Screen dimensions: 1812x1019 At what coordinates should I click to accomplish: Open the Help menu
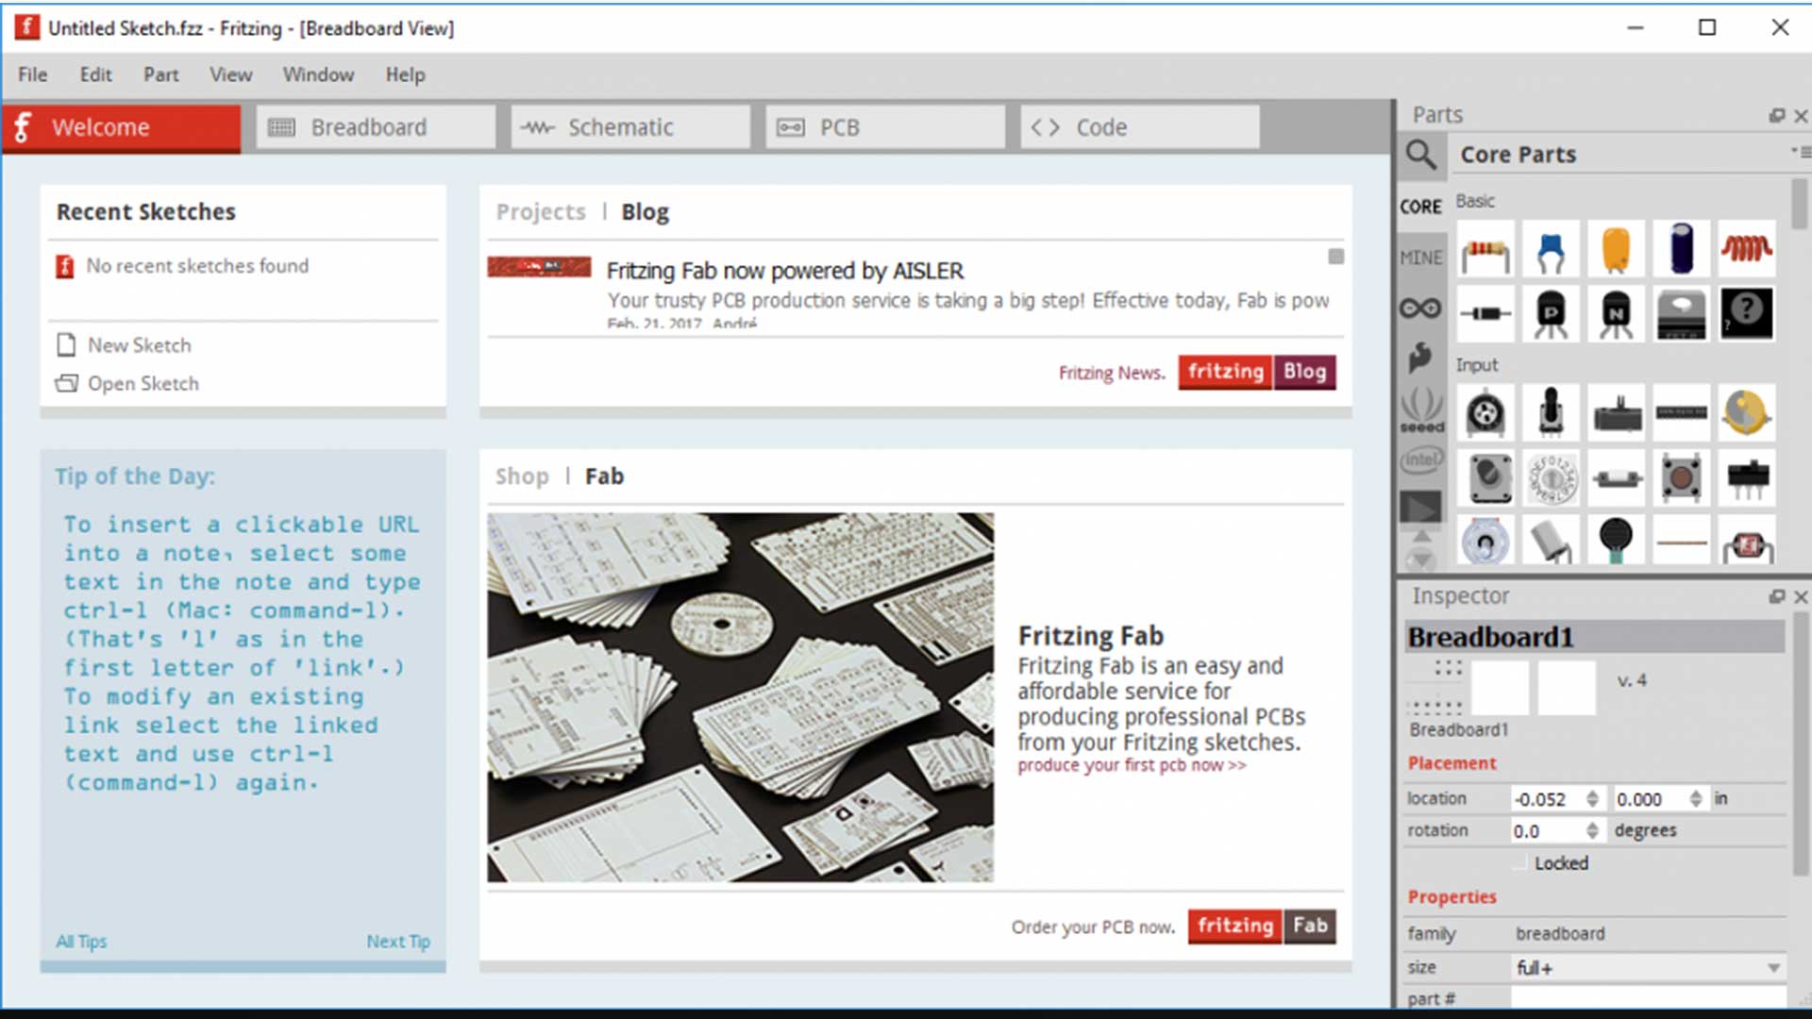405,75
